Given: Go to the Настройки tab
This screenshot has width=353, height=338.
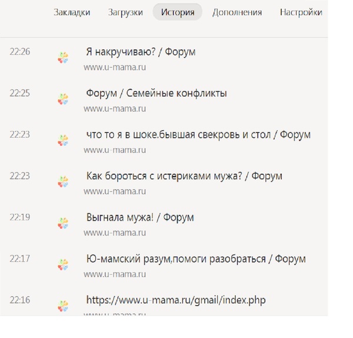Looking at the screenshot, I should (301, 12).
